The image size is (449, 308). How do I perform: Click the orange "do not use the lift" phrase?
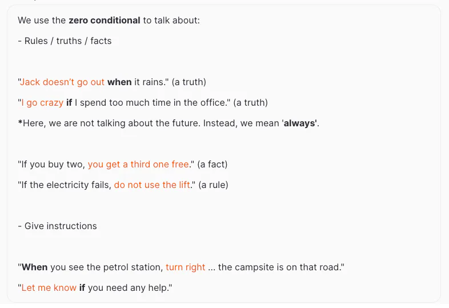click(x=152, y=185)
